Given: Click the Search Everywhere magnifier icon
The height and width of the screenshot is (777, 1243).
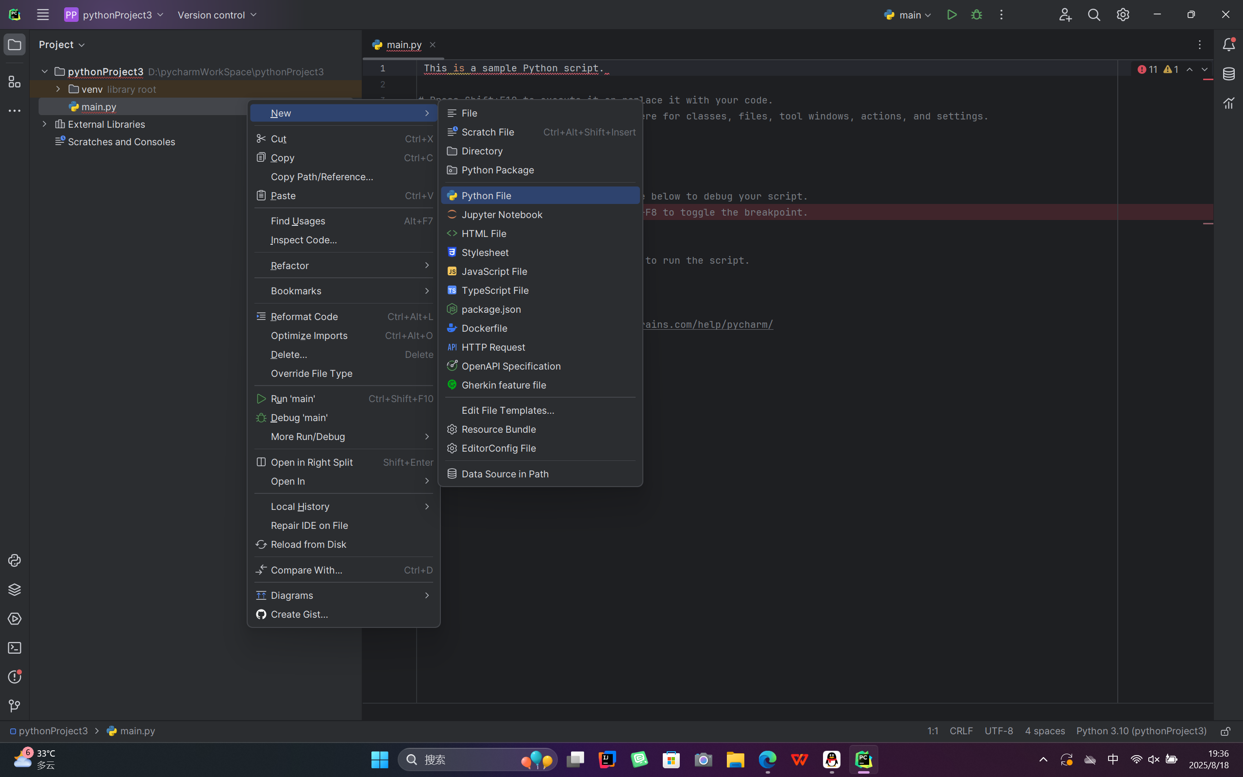Looking at the screenshot, I should point(1094,15).
